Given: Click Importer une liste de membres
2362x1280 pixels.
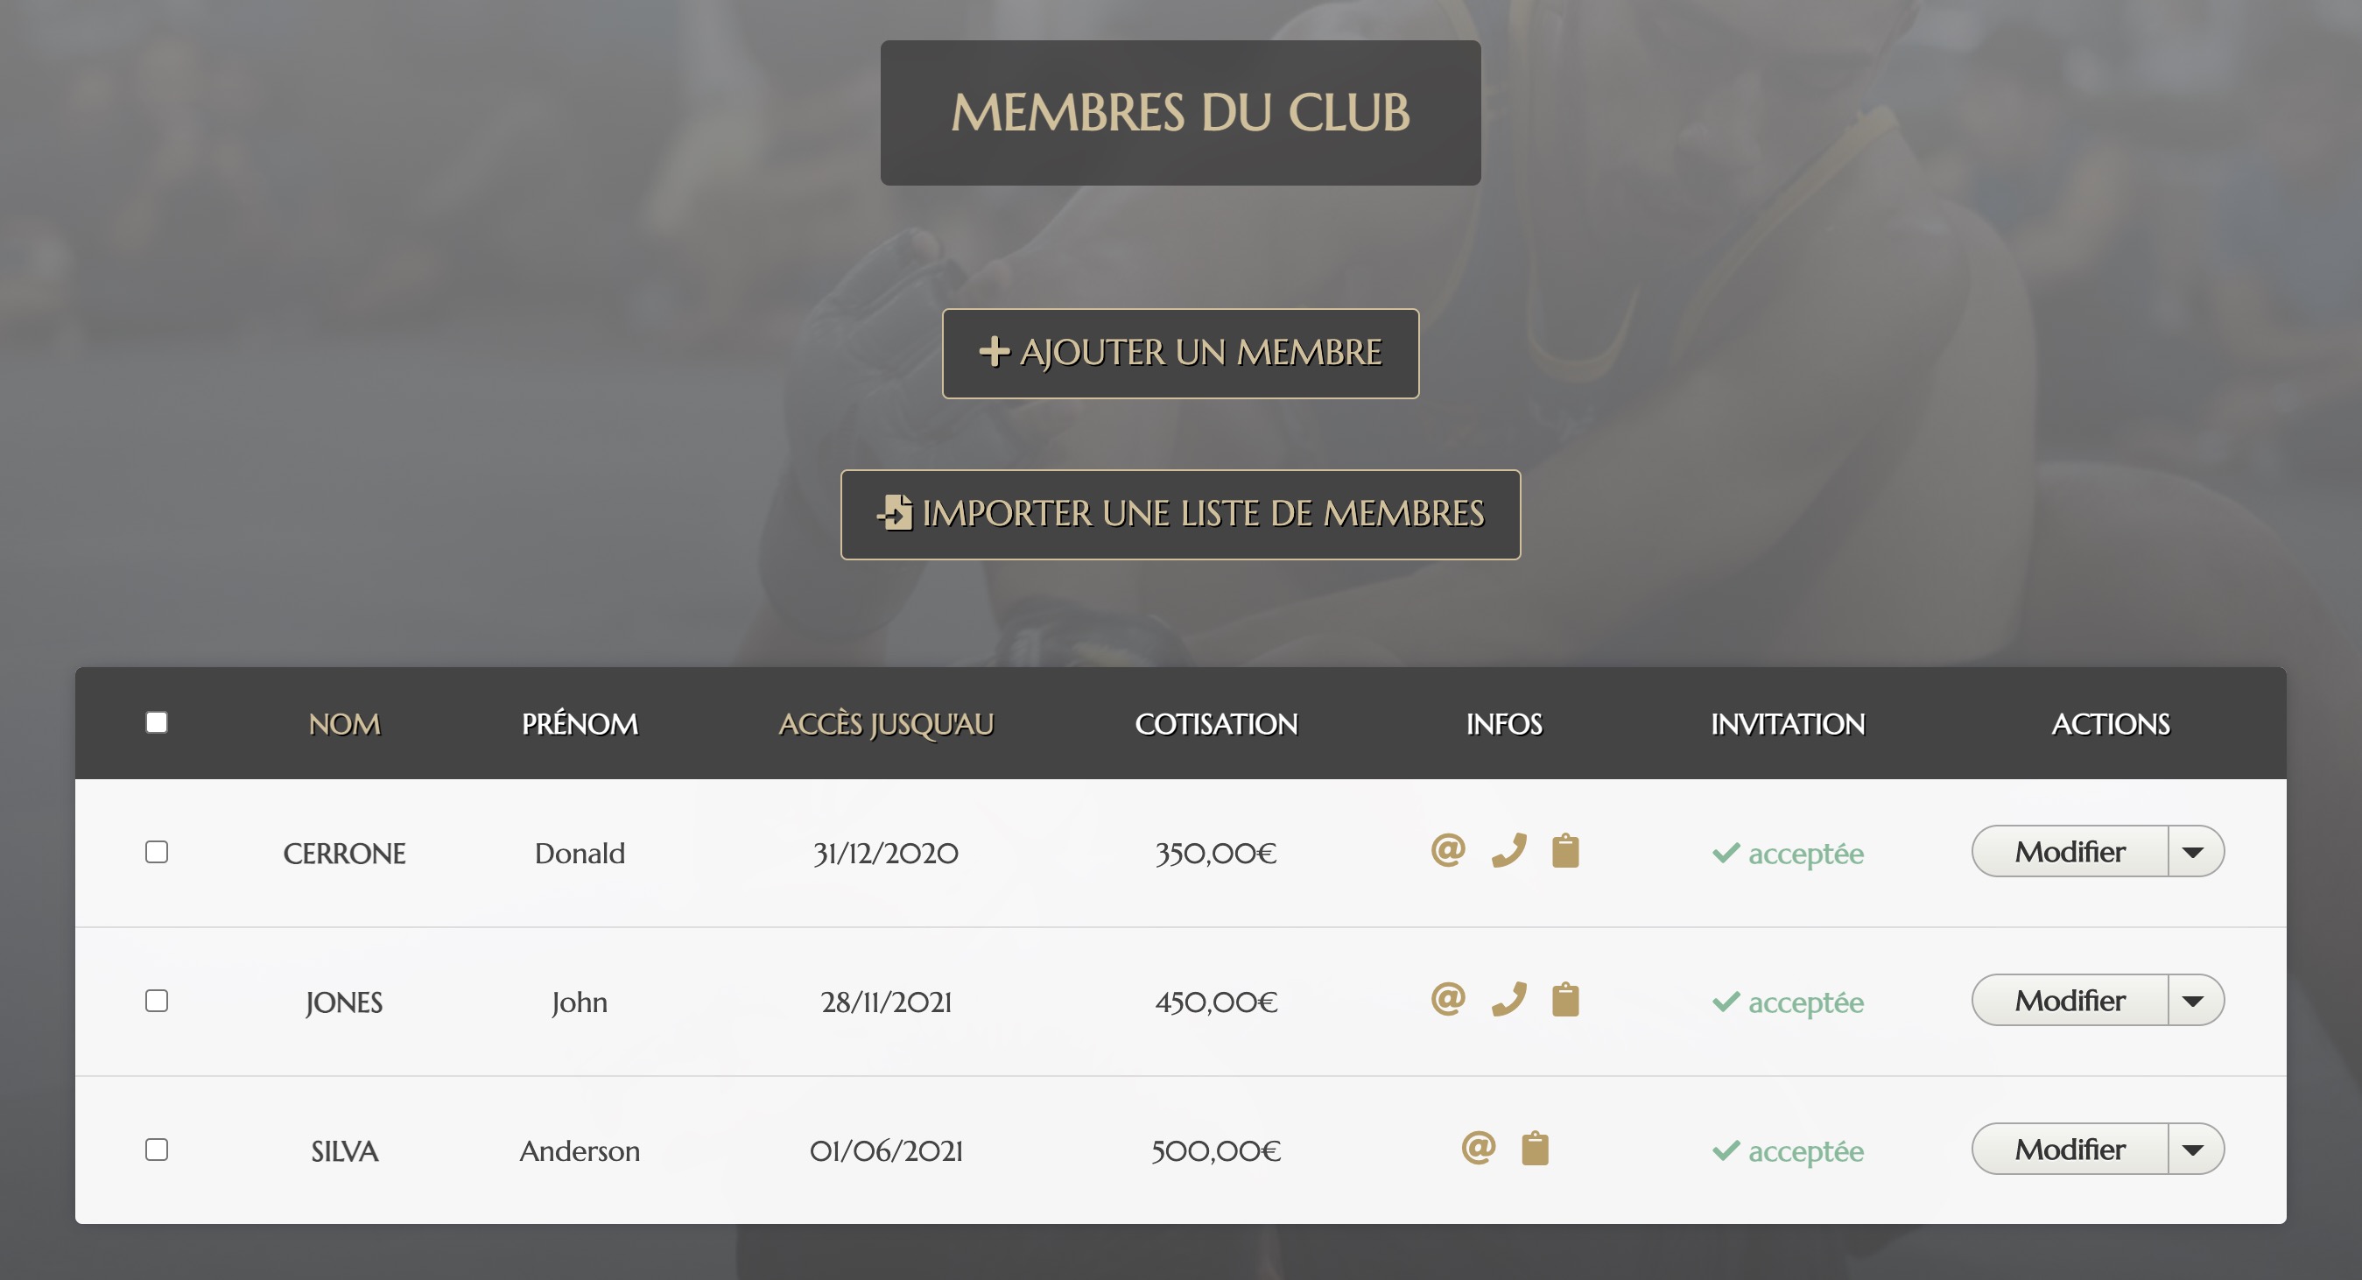Looking at the screenshot, I should [1180, 515].
